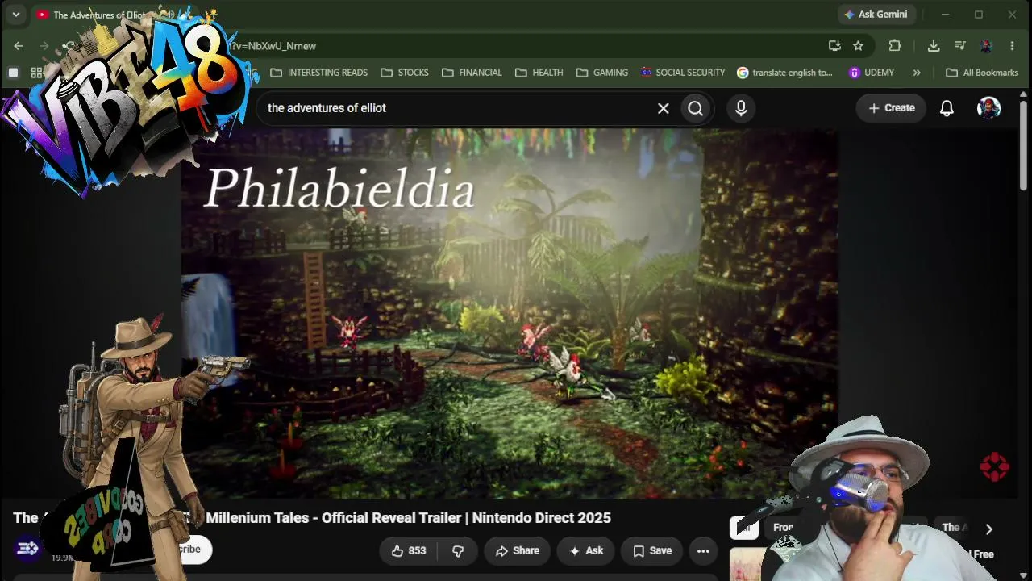This screenshot has height=581, width=1032.
Task: Open the SOCIAL SECURITY bookmark
Action: pyautogui.click(x=683, y=73)
